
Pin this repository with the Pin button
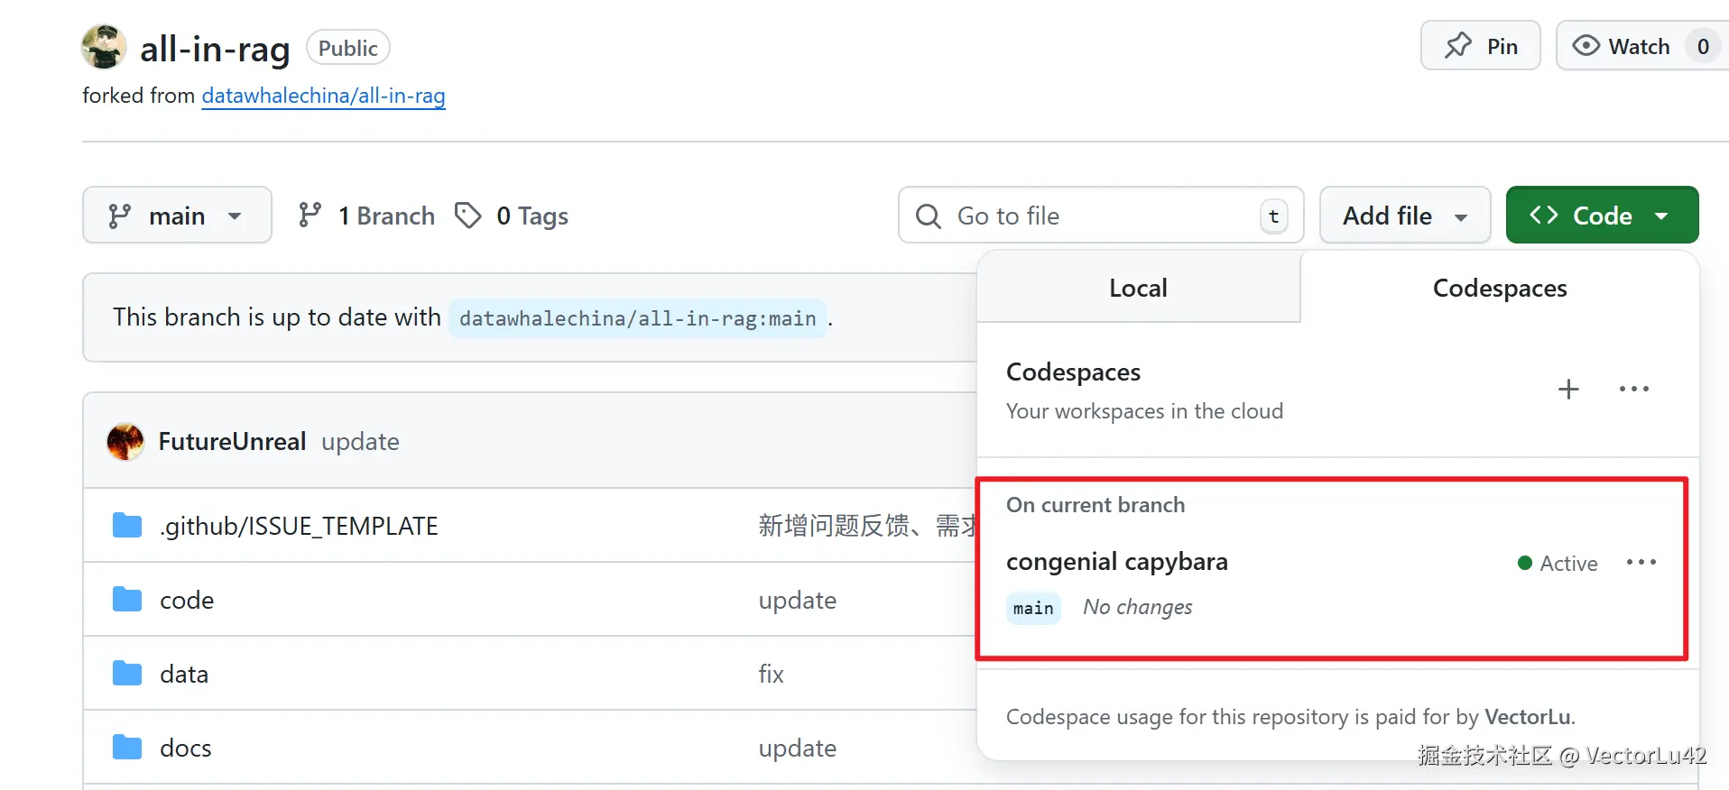click(1480, 46)
